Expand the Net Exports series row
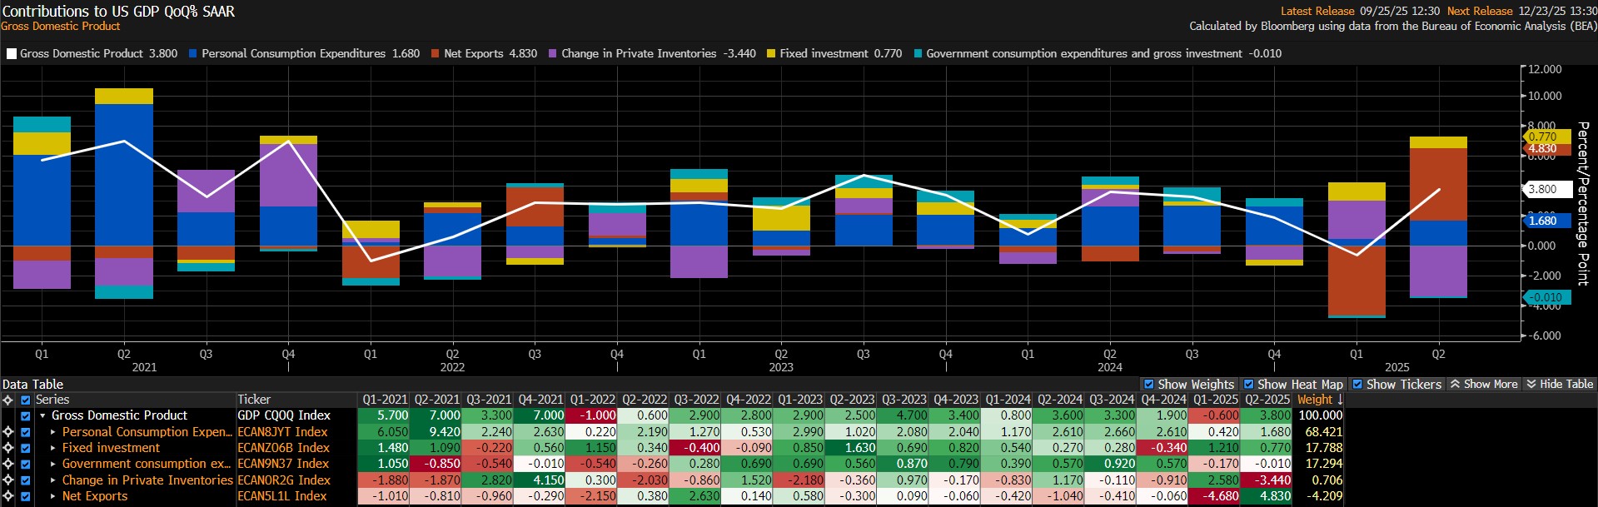Screen dimensions: 1598x507 (x=53, y=496)
